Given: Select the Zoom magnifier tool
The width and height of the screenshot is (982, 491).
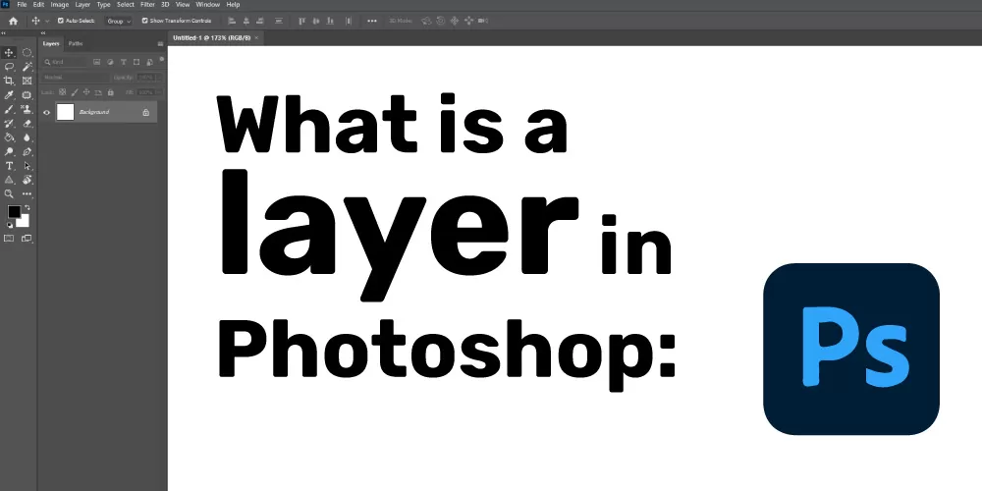Looking at the screenshot, I should tap(9, 194).
